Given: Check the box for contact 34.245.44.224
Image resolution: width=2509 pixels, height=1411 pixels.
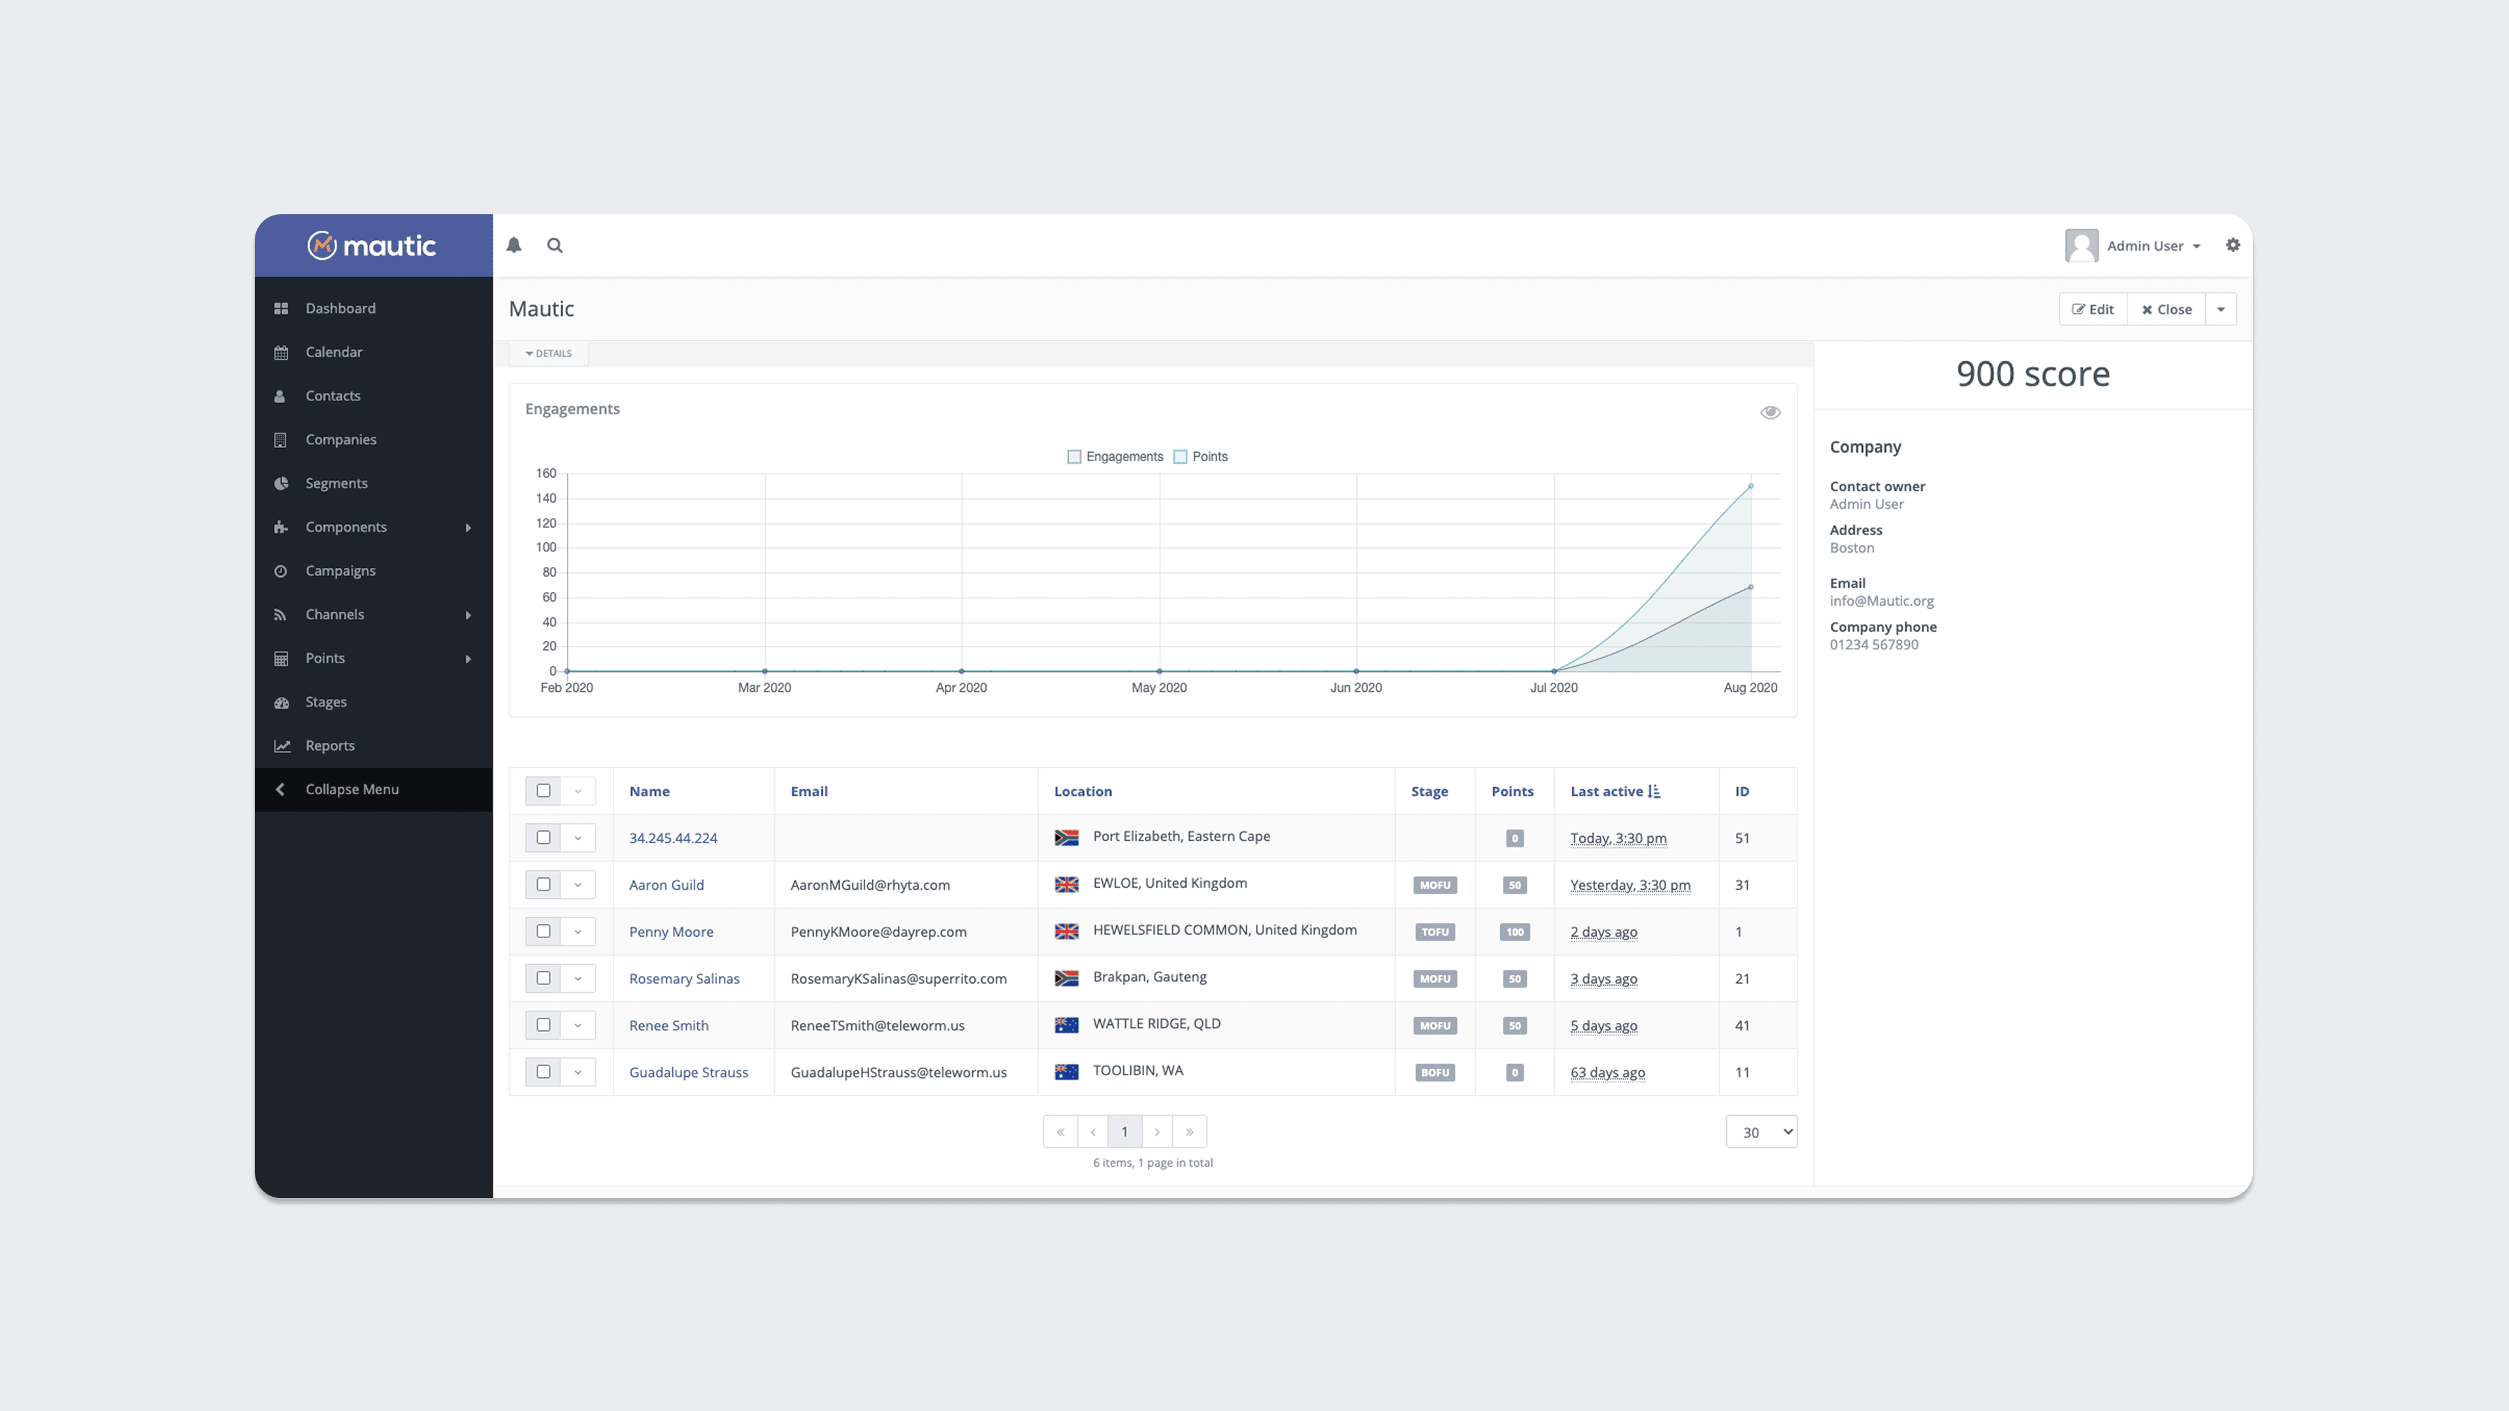Looking at the screenshot, I should pyautogui.click(x=544, y=837).
